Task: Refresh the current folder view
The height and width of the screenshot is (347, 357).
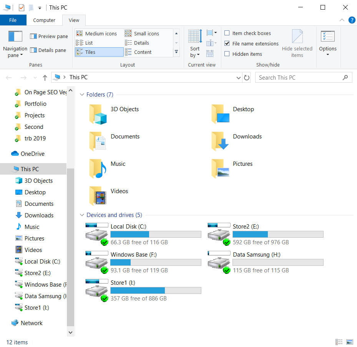Action: coord(246,77)
